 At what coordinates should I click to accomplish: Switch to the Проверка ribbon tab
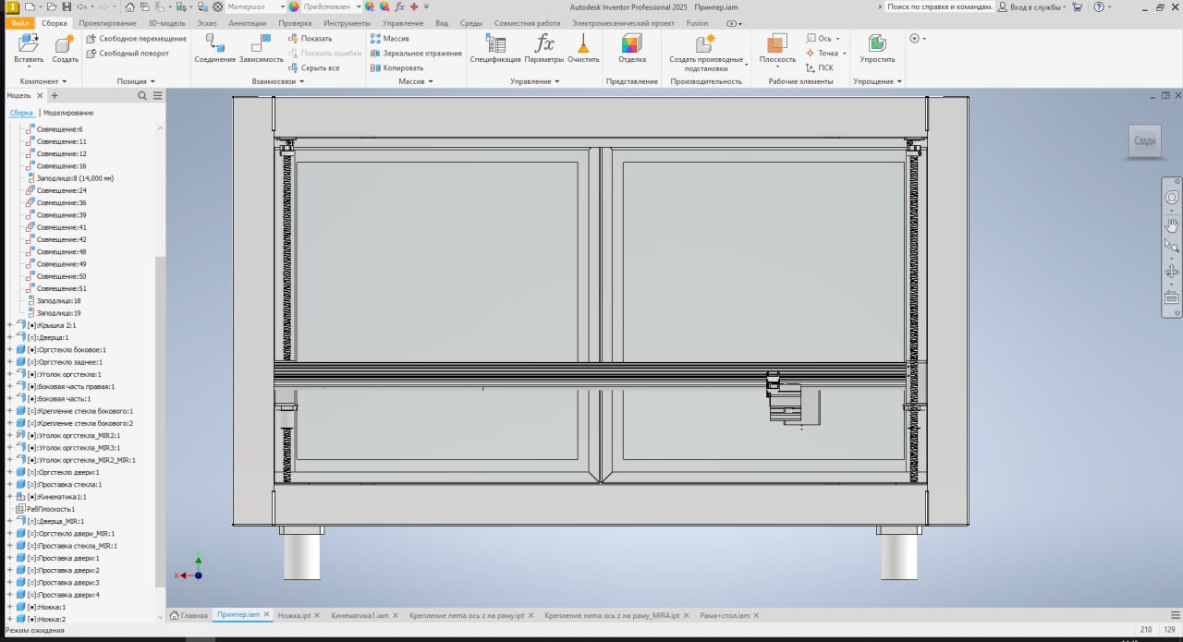click(x=295, y=23)
